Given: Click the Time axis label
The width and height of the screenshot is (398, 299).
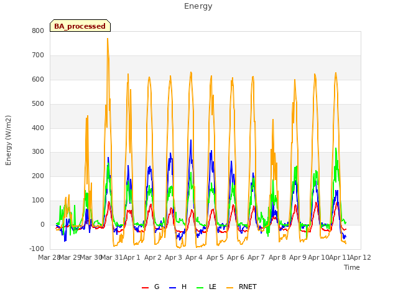Looking at the screenshot, I should tap(352, 267).
